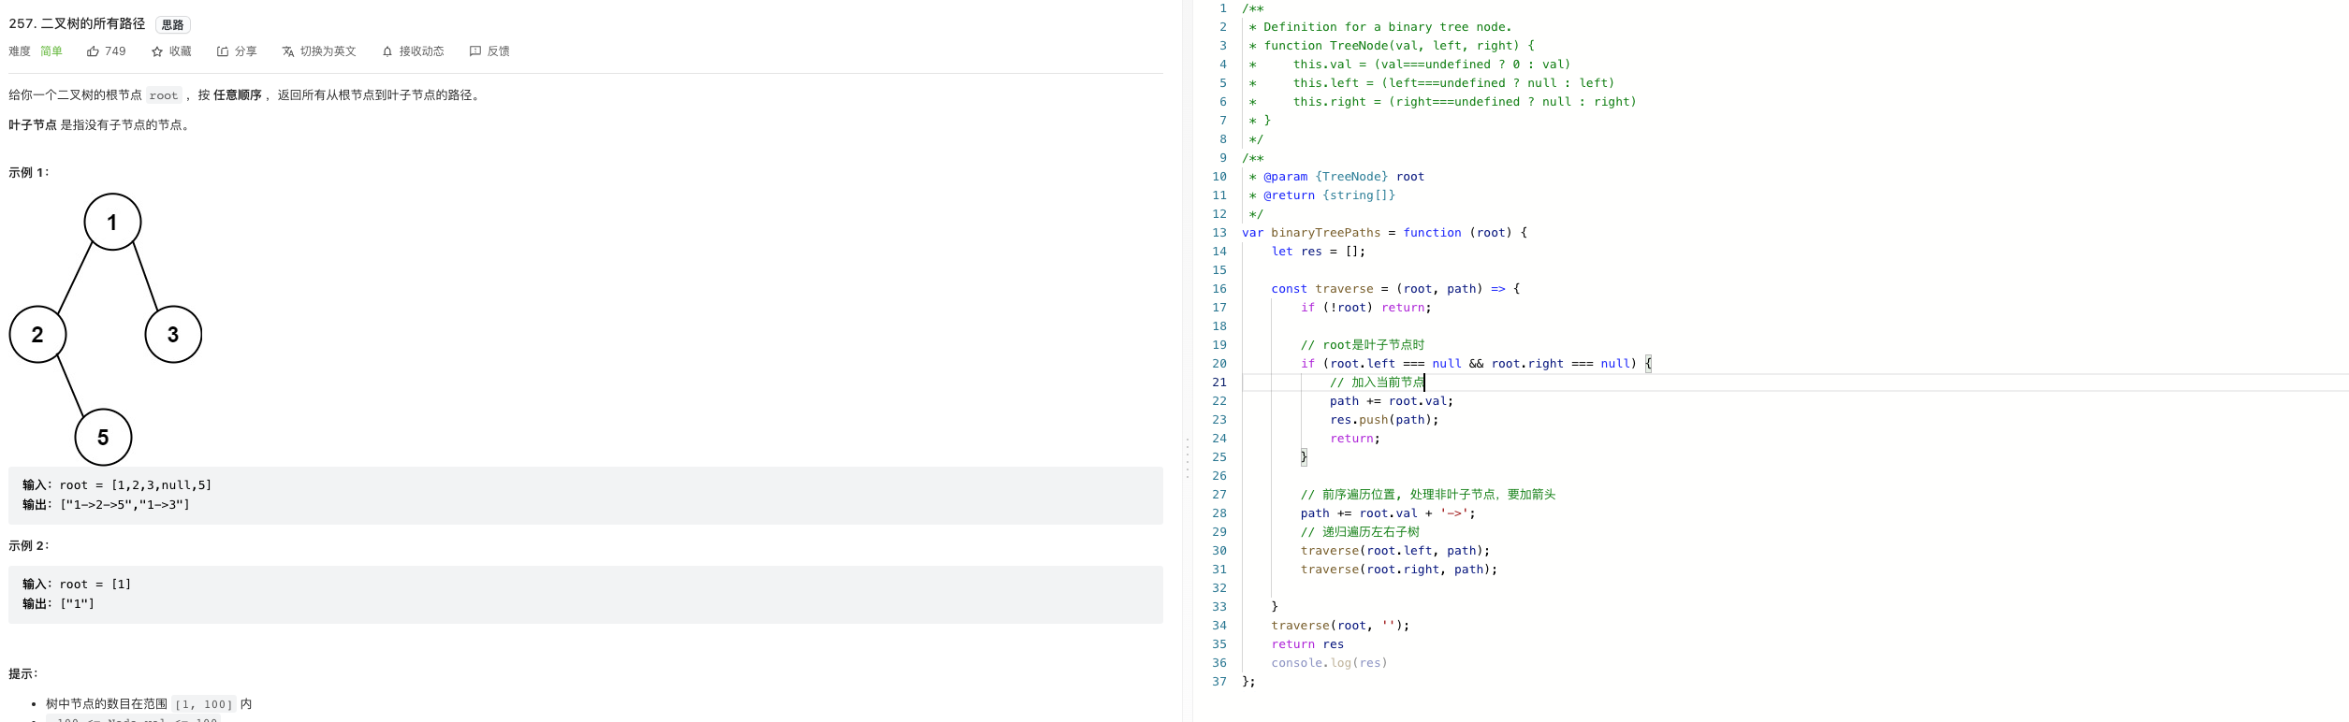Click the return res line
2349x722 pixels.
coord(1307,644)
